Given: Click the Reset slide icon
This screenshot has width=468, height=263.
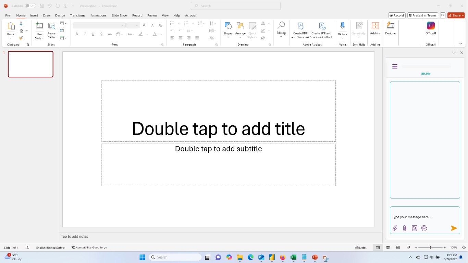Looking at the screenshot, I should point(62,31).
